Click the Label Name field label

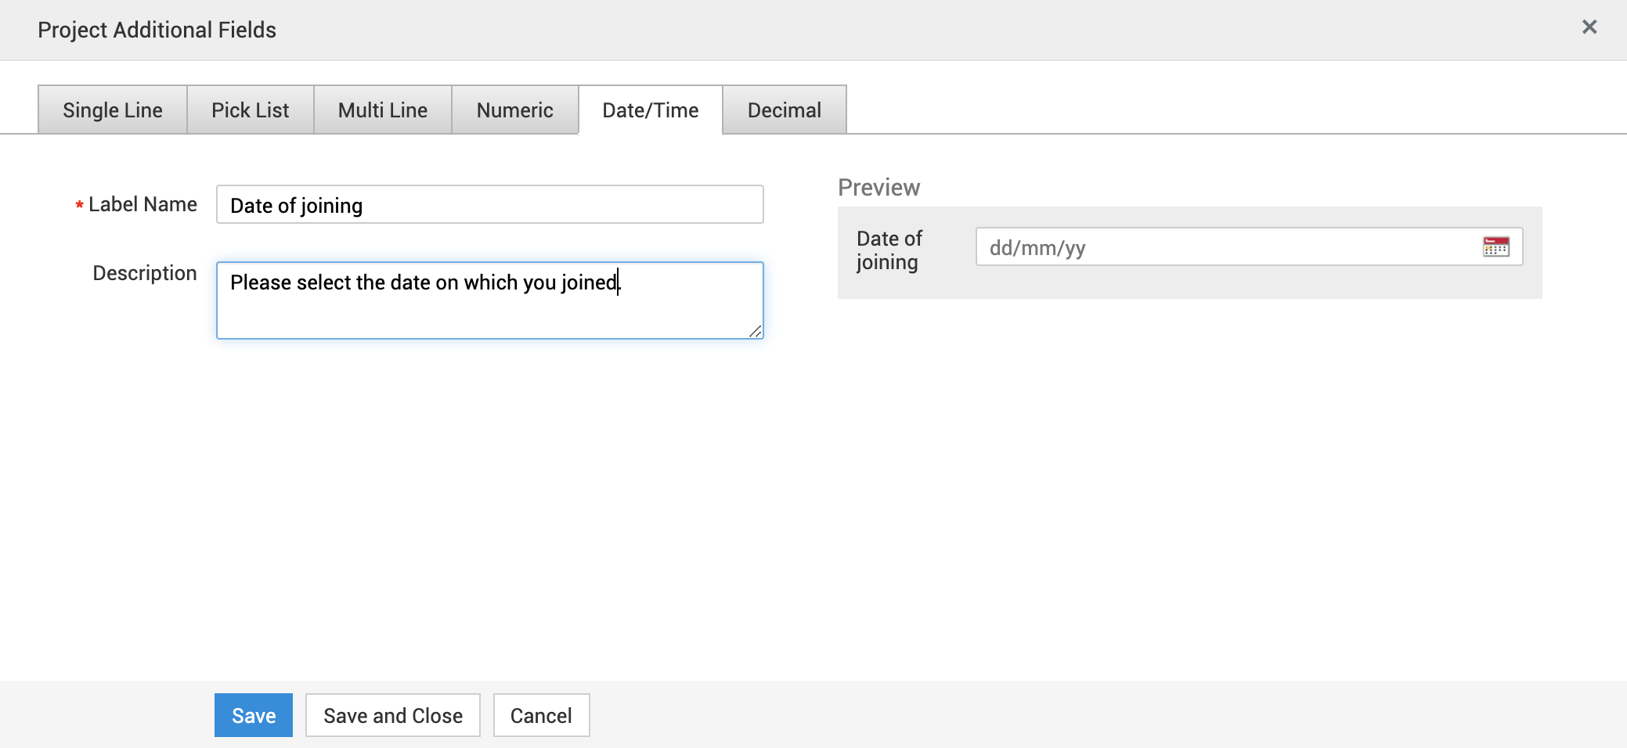point(142,205)
